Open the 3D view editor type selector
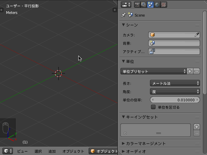The width and height of the screenshot is (207, 155). click(7, 151)
